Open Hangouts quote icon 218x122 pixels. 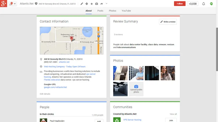click(x=211, y=4)
